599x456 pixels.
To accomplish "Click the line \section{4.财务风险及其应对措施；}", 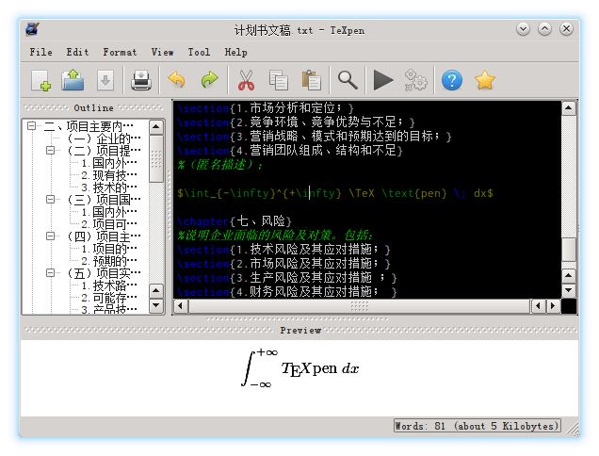I will [286, 292].
